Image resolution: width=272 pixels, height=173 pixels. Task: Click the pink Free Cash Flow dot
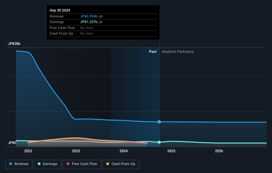click(68, 164)
